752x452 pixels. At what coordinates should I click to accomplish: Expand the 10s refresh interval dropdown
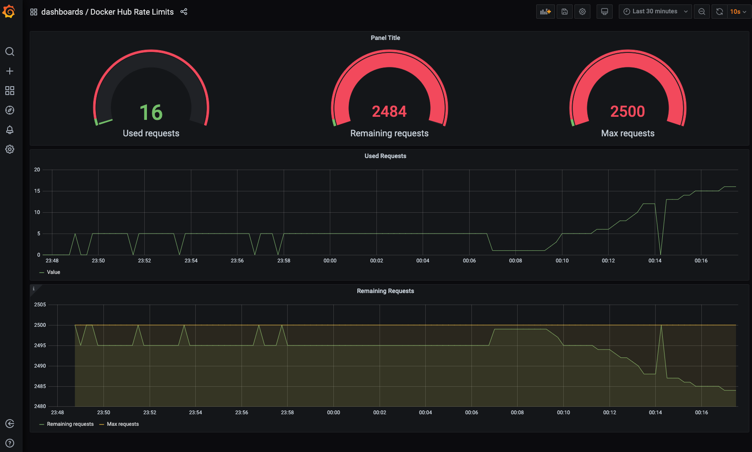click(739, 12)
